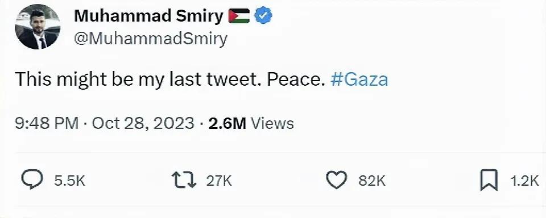Open the @MuhammadSmiry handle link
This screenshot has height=218, width=546.
click(150, 39)
